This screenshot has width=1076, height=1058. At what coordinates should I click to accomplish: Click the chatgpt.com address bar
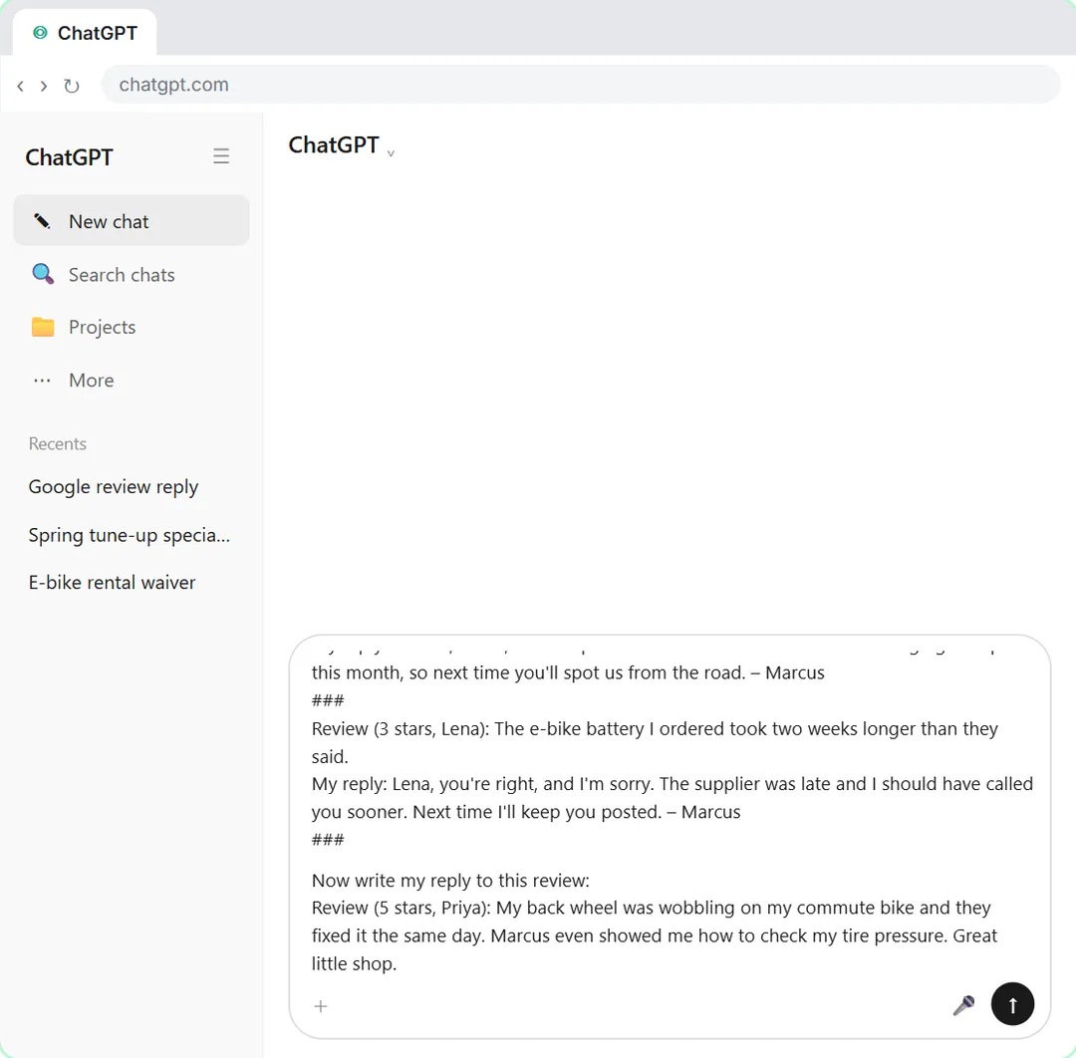(581, 85)
